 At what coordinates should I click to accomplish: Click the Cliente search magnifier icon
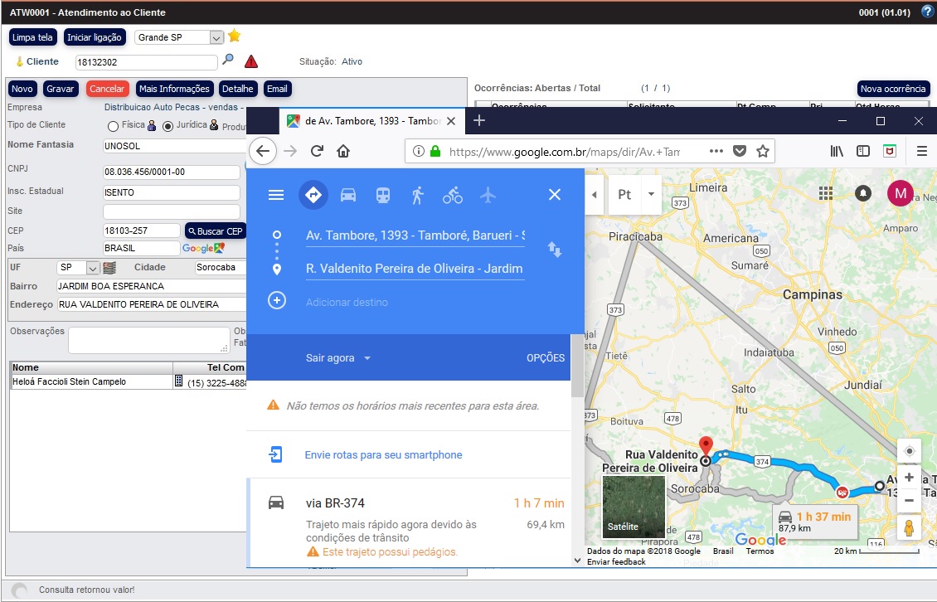pos(228,61)
